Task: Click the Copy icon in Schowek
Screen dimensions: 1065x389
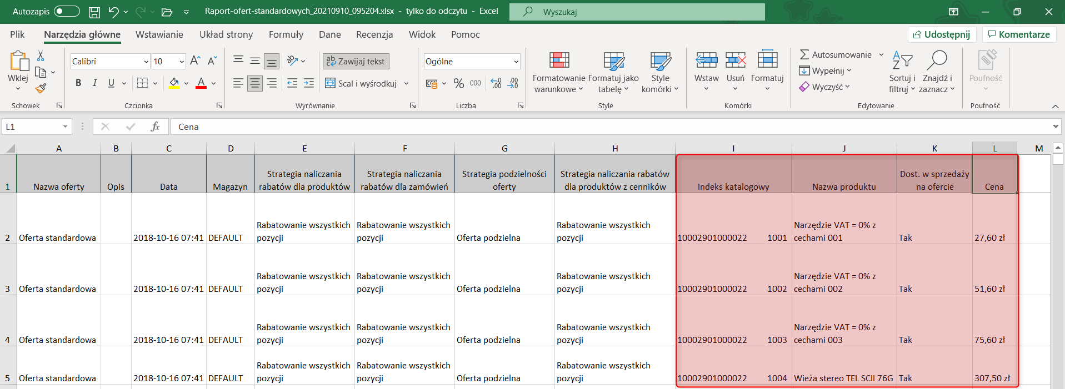Action: [41, 72]
